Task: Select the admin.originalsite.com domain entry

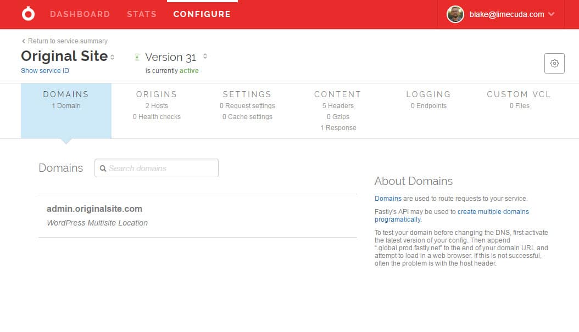Action: [94, 209]
